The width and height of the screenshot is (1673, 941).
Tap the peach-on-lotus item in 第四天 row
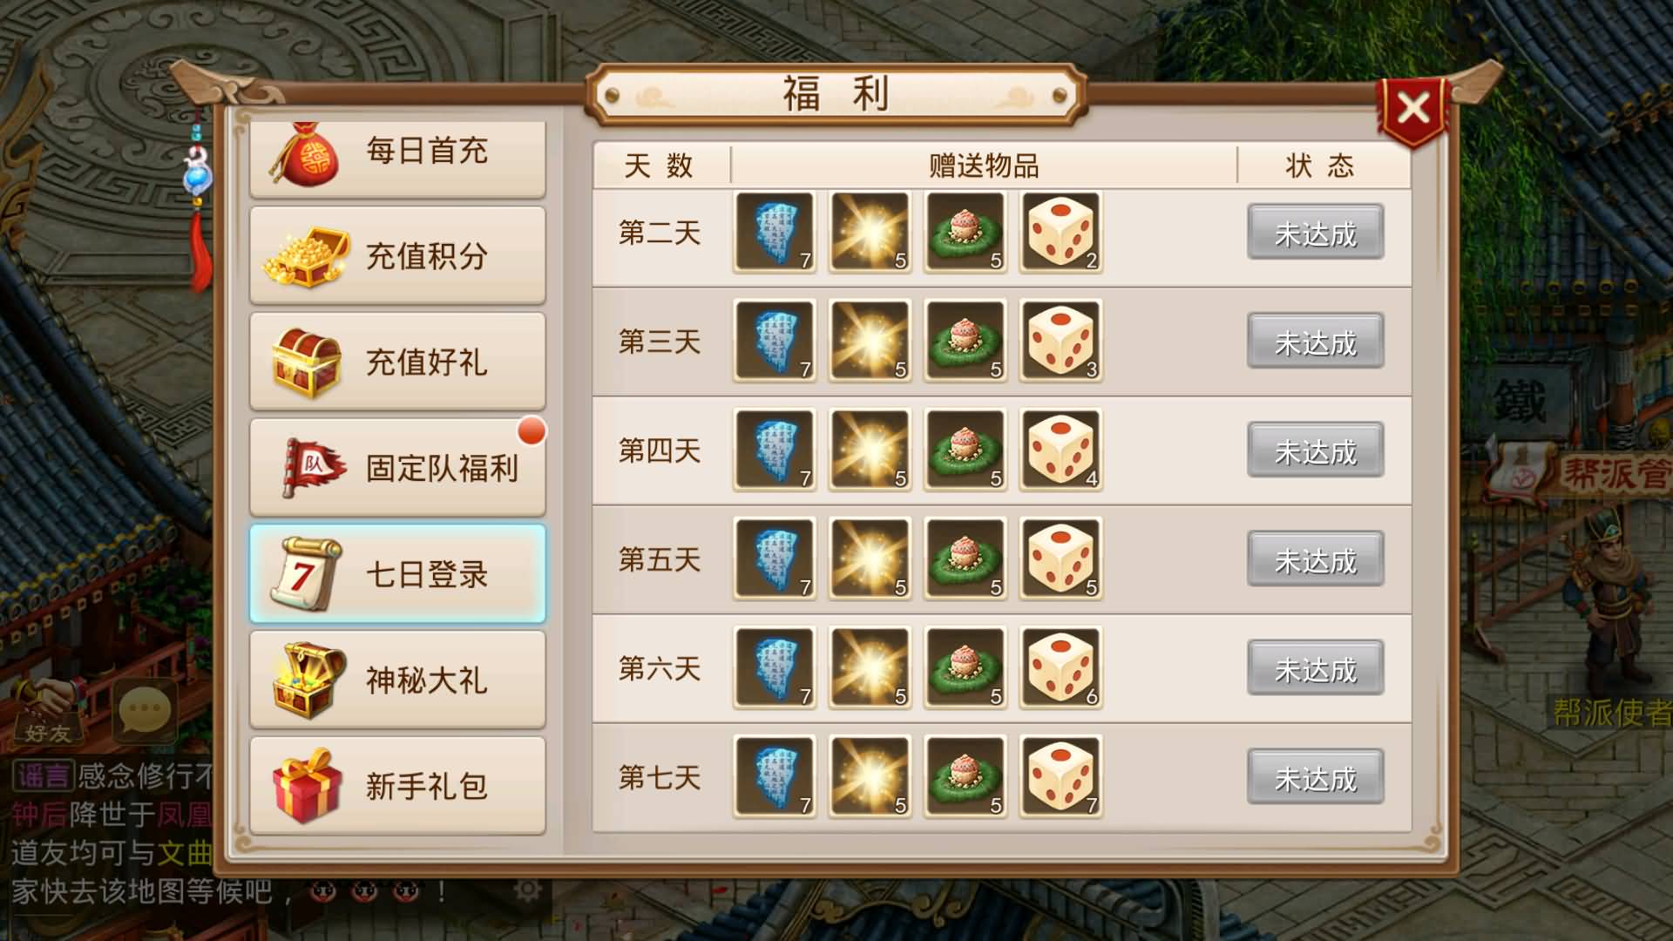coord(965,450)
